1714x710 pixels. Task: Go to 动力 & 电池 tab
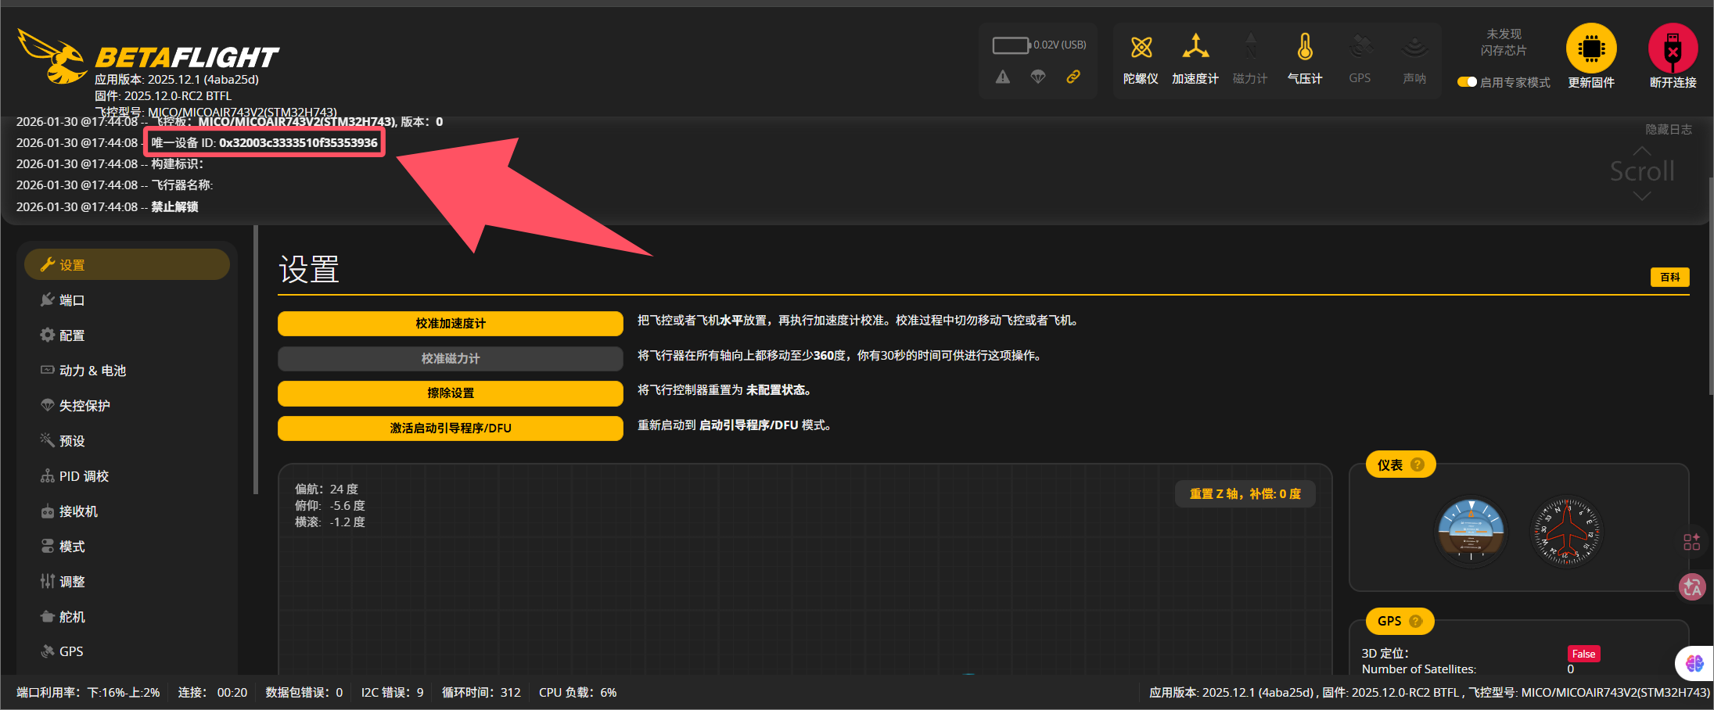coord(127,371)
